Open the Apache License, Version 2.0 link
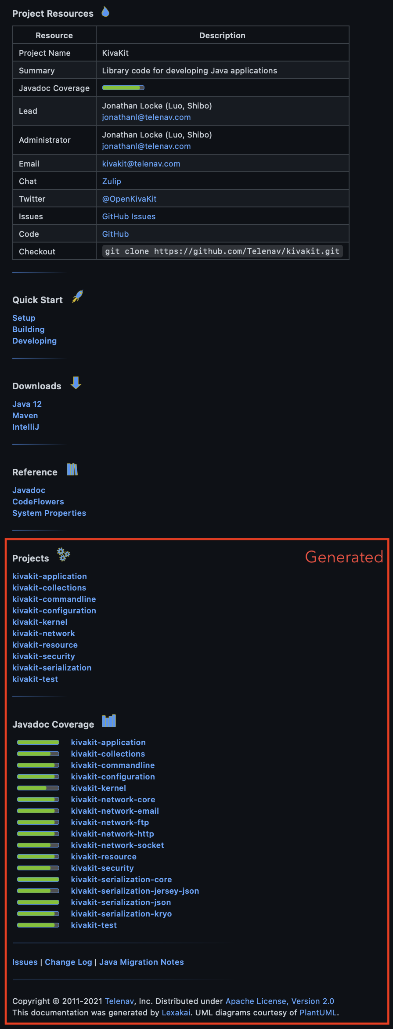Viewport: 393px width, 1029px height. [280, 1001]
